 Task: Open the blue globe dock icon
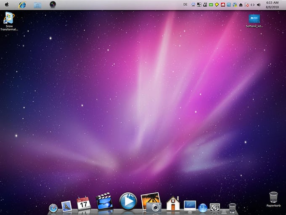point(203,208)
